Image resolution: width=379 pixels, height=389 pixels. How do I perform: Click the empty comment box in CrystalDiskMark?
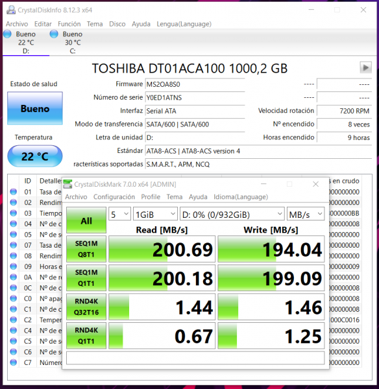pyautogui.click(x=195, y=358)
